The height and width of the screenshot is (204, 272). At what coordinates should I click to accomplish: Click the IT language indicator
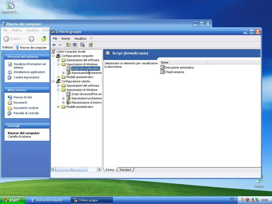(x=232, y=200)
